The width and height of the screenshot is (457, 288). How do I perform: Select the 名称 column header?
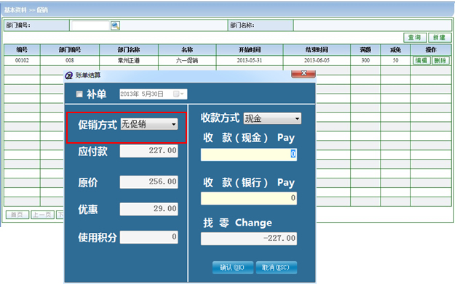click(x=187, y=50)
